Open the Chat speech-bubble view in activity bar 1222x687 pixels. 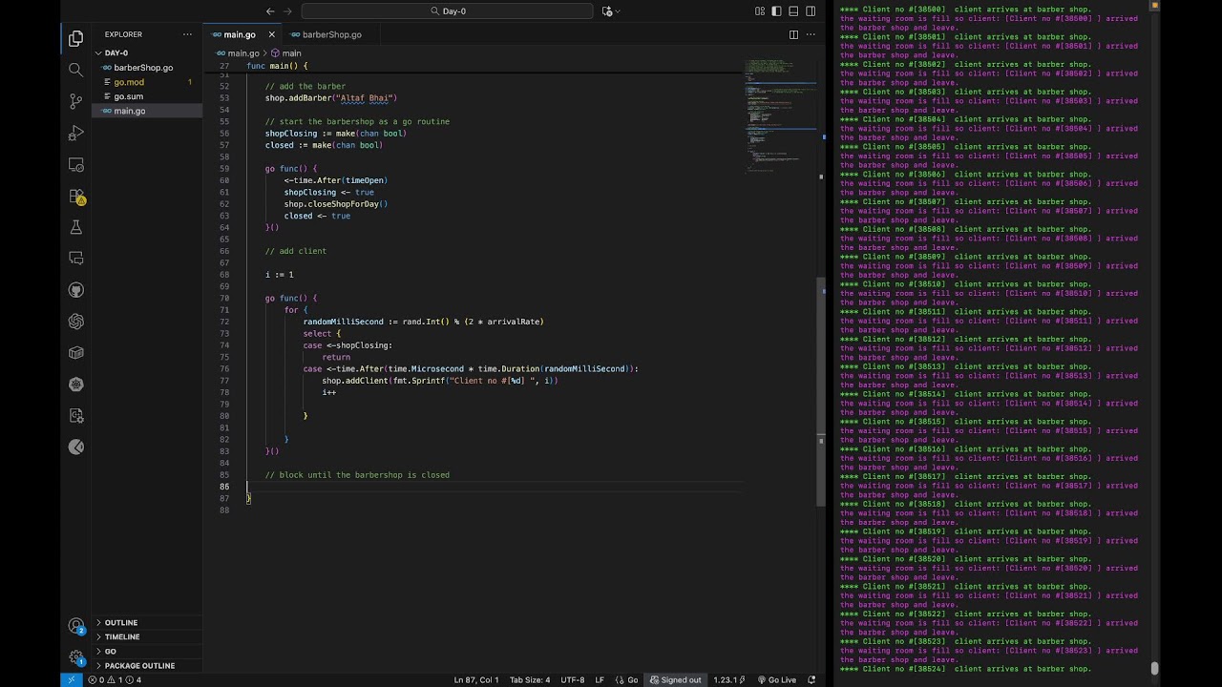point(76,259)
